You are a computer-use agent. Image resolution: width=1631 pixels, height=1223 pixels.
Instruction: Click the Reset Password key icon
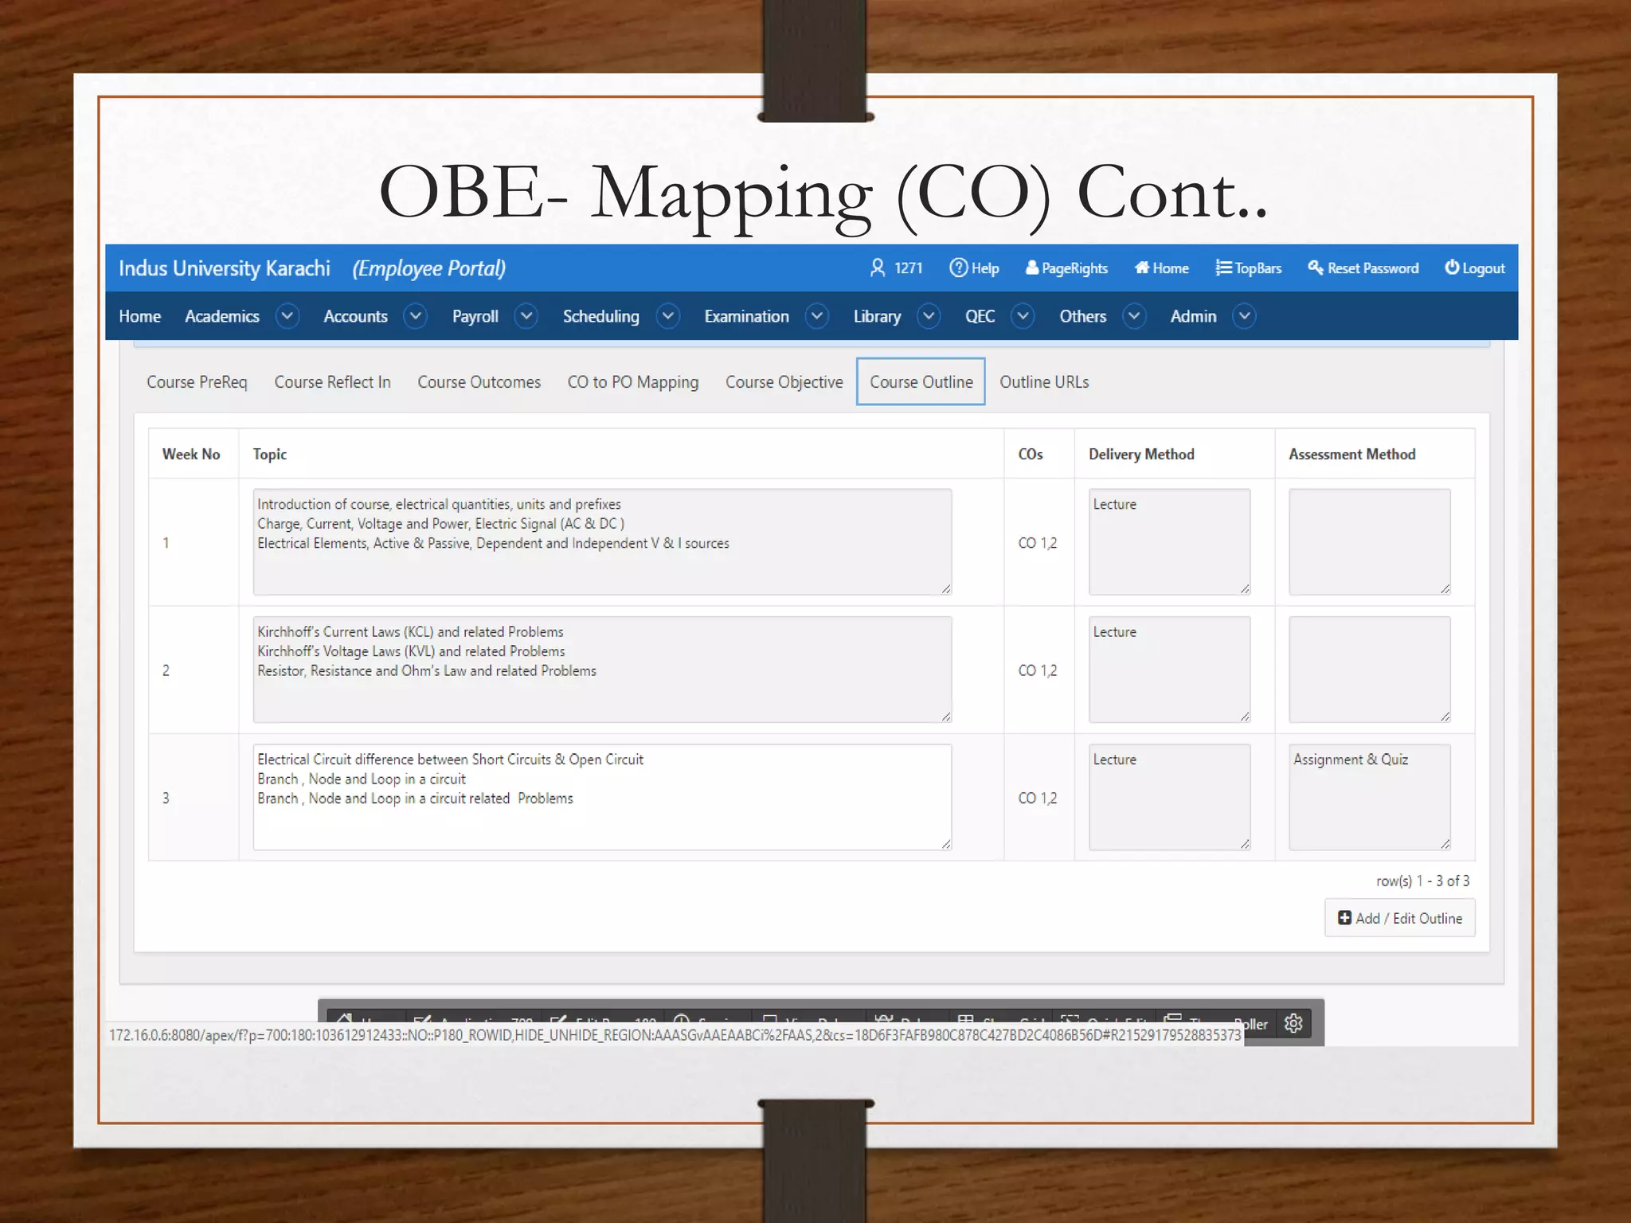(1316, 268)
